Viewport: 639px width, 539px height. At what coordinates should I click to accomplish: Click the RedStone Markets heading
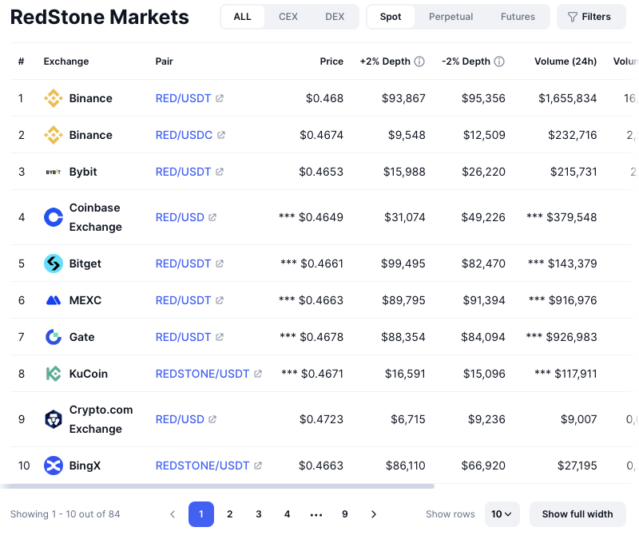(x=99, y=17)
